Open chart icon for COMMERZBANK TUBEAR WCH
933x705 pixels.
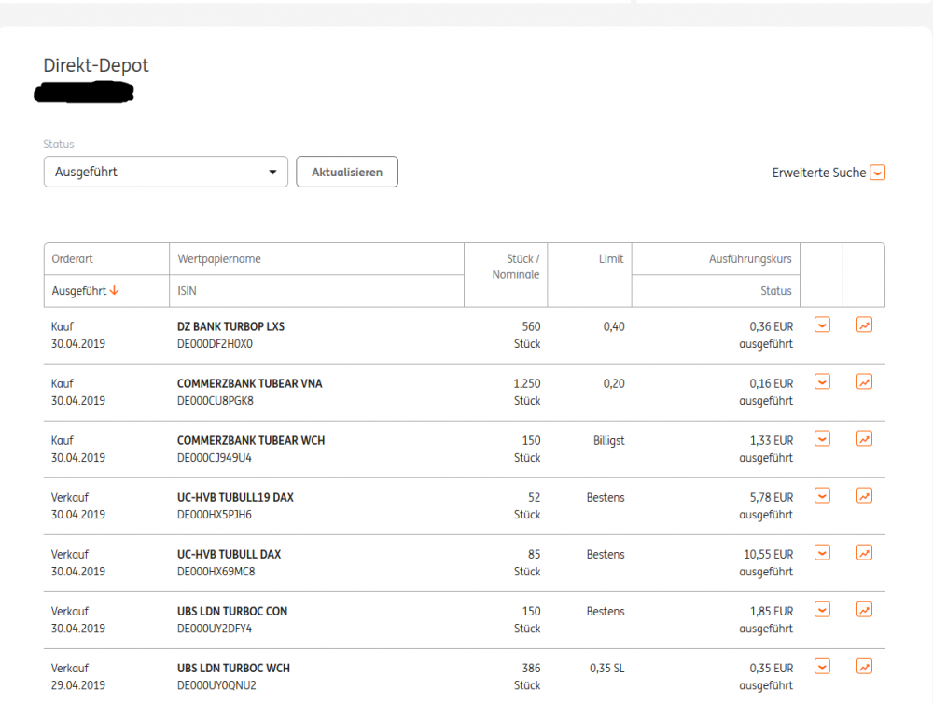pos(864,439)
